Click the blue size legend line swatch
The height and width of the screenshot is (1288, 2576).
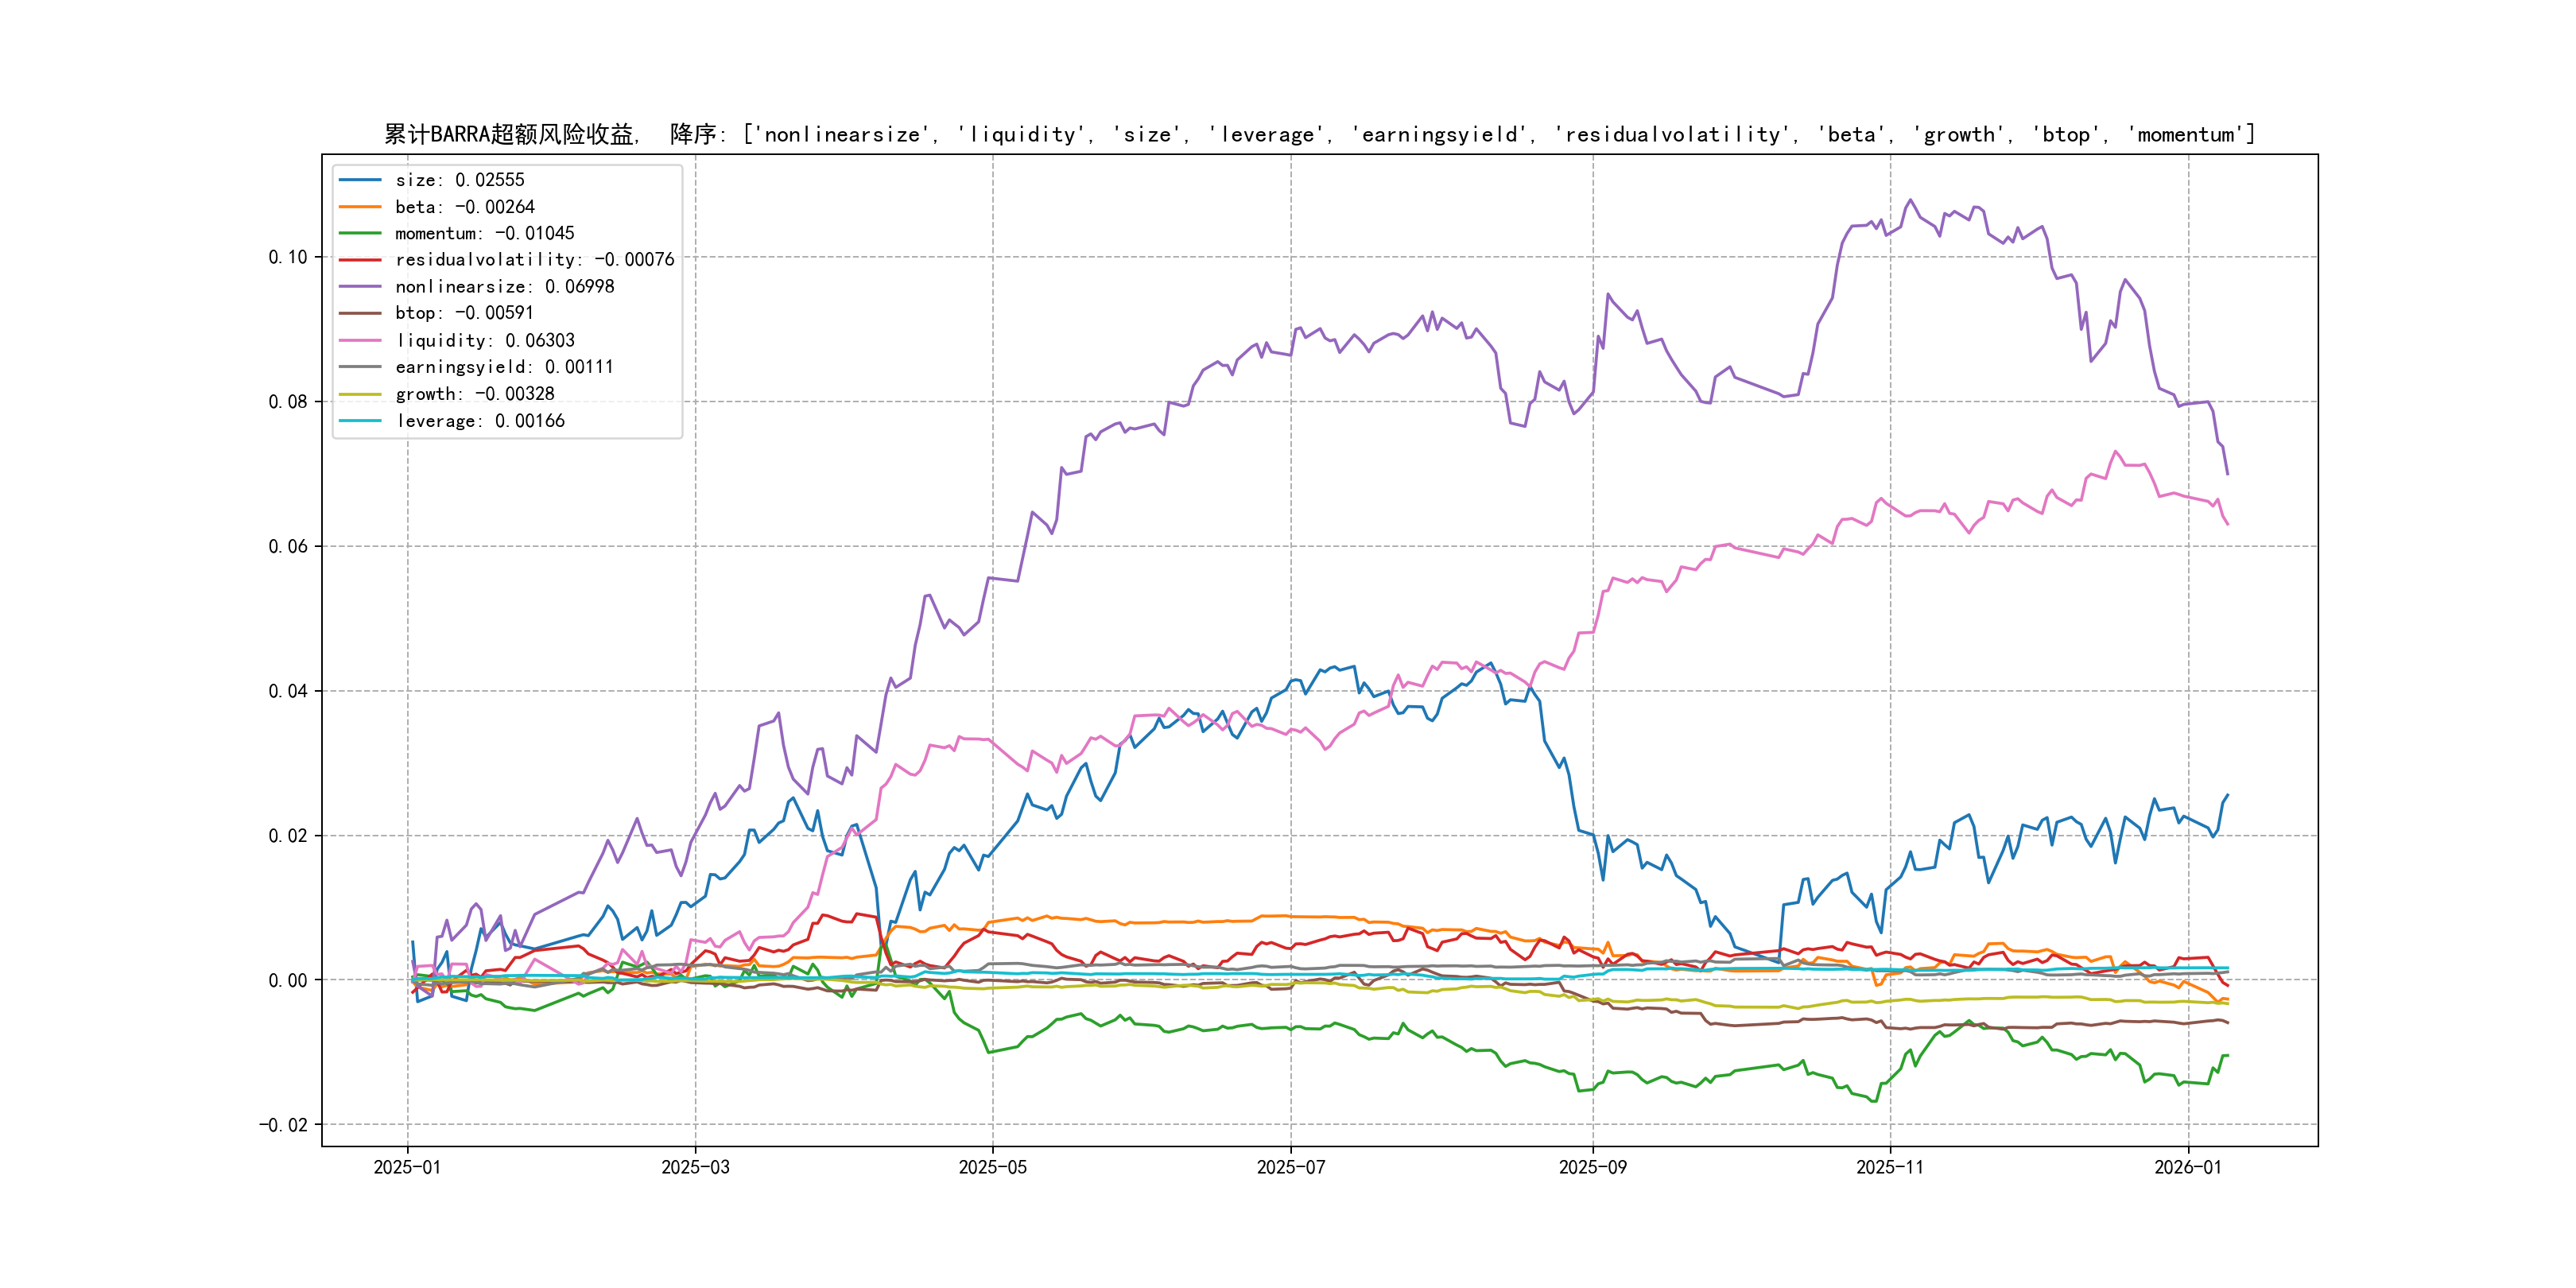360,180
